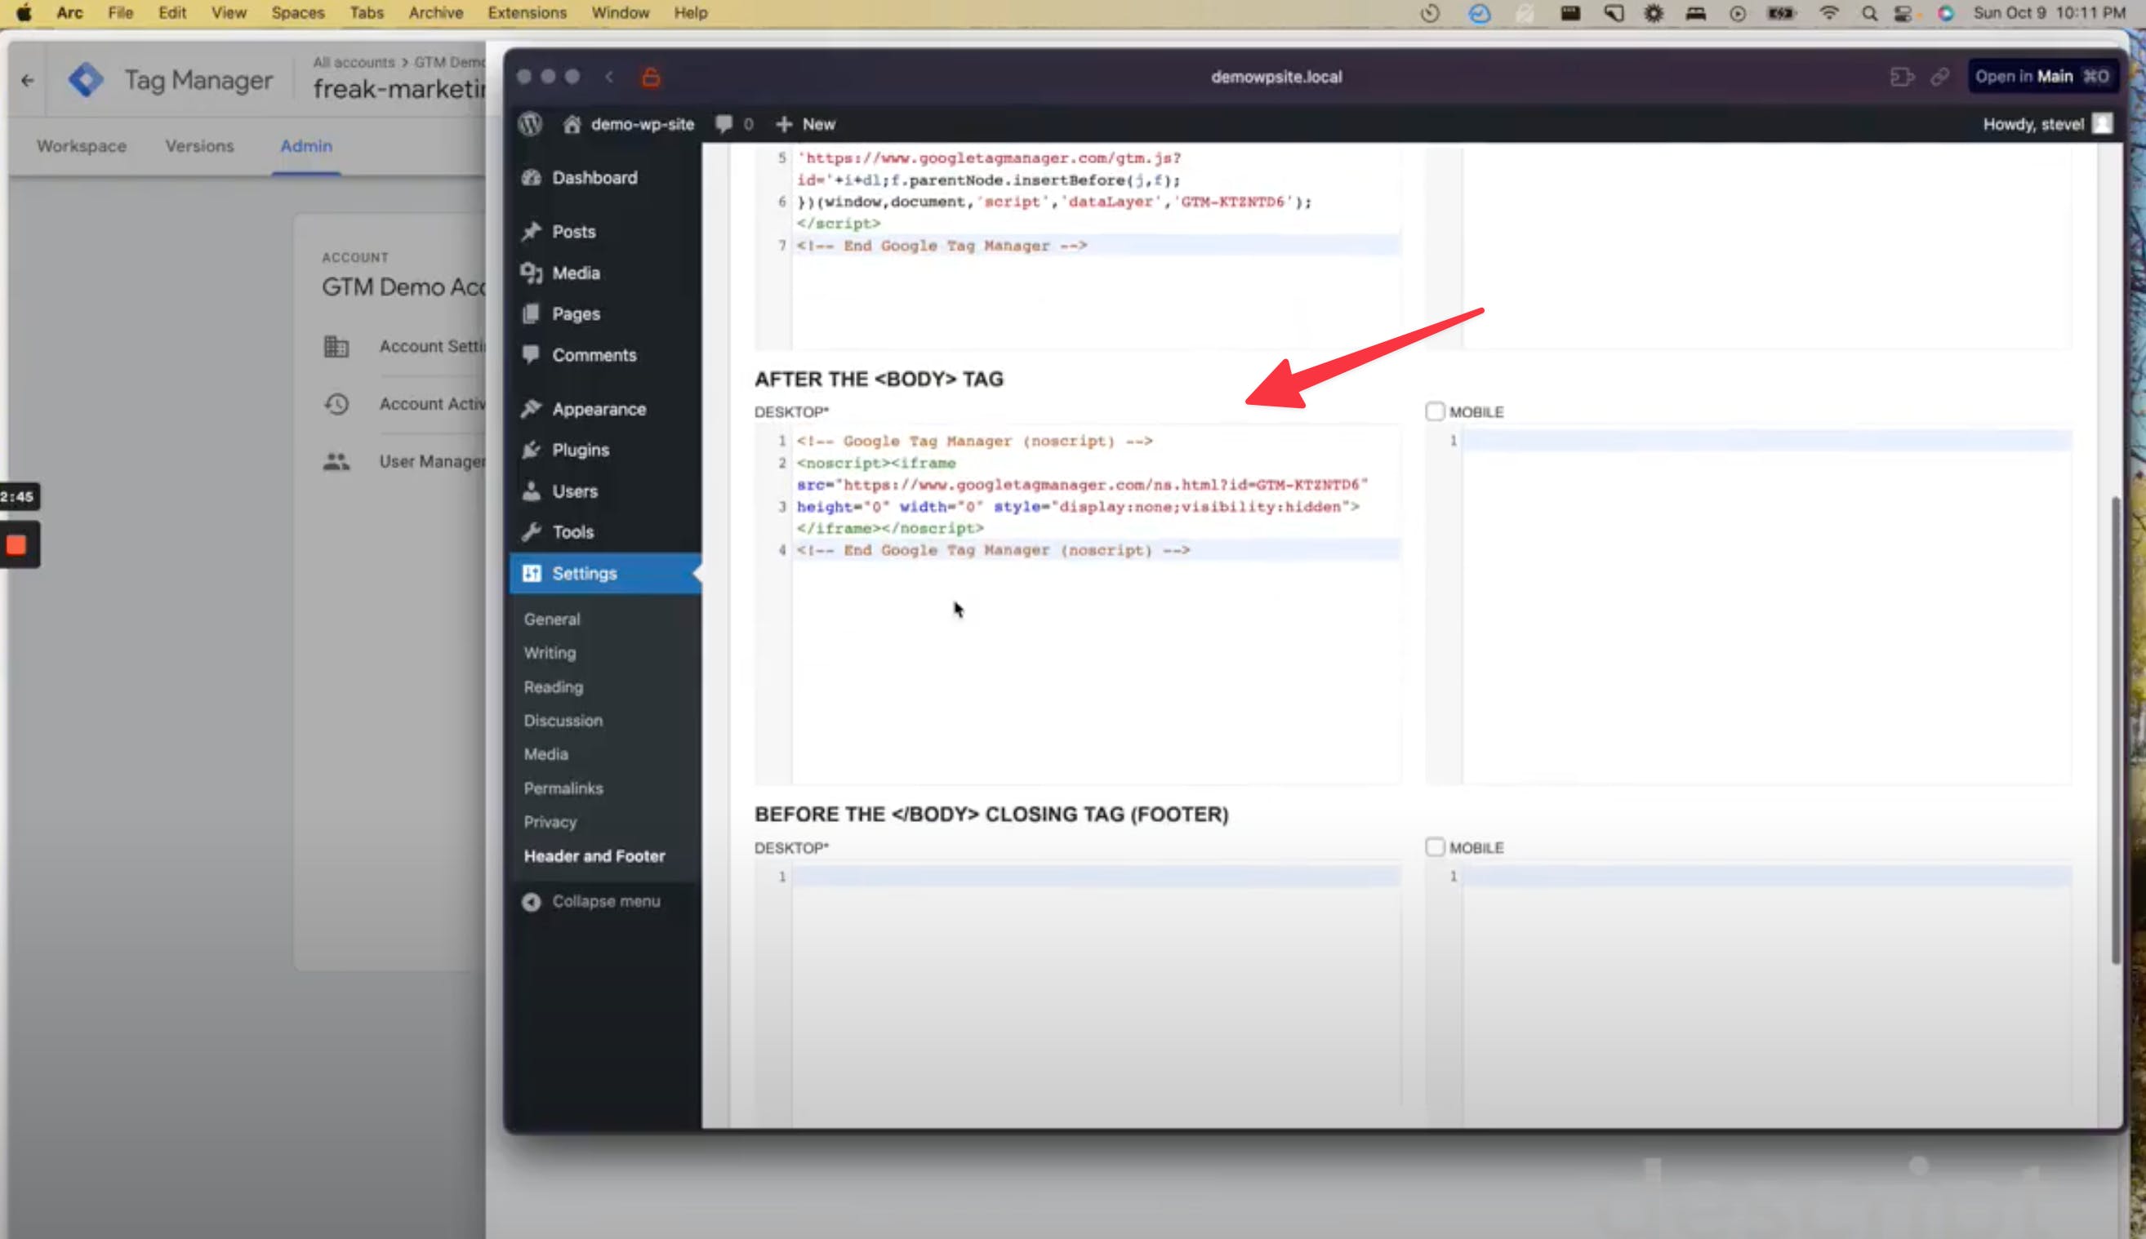Open the Users menu
The width and height of the screenshot is (2146, 1239).
tap(575, 491)
